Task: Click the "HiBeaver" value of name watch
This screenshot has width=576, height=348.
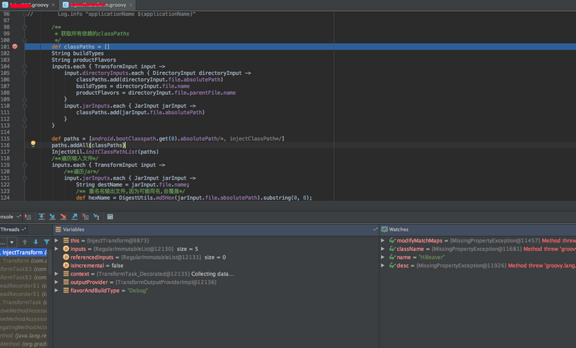Action: 431,257
